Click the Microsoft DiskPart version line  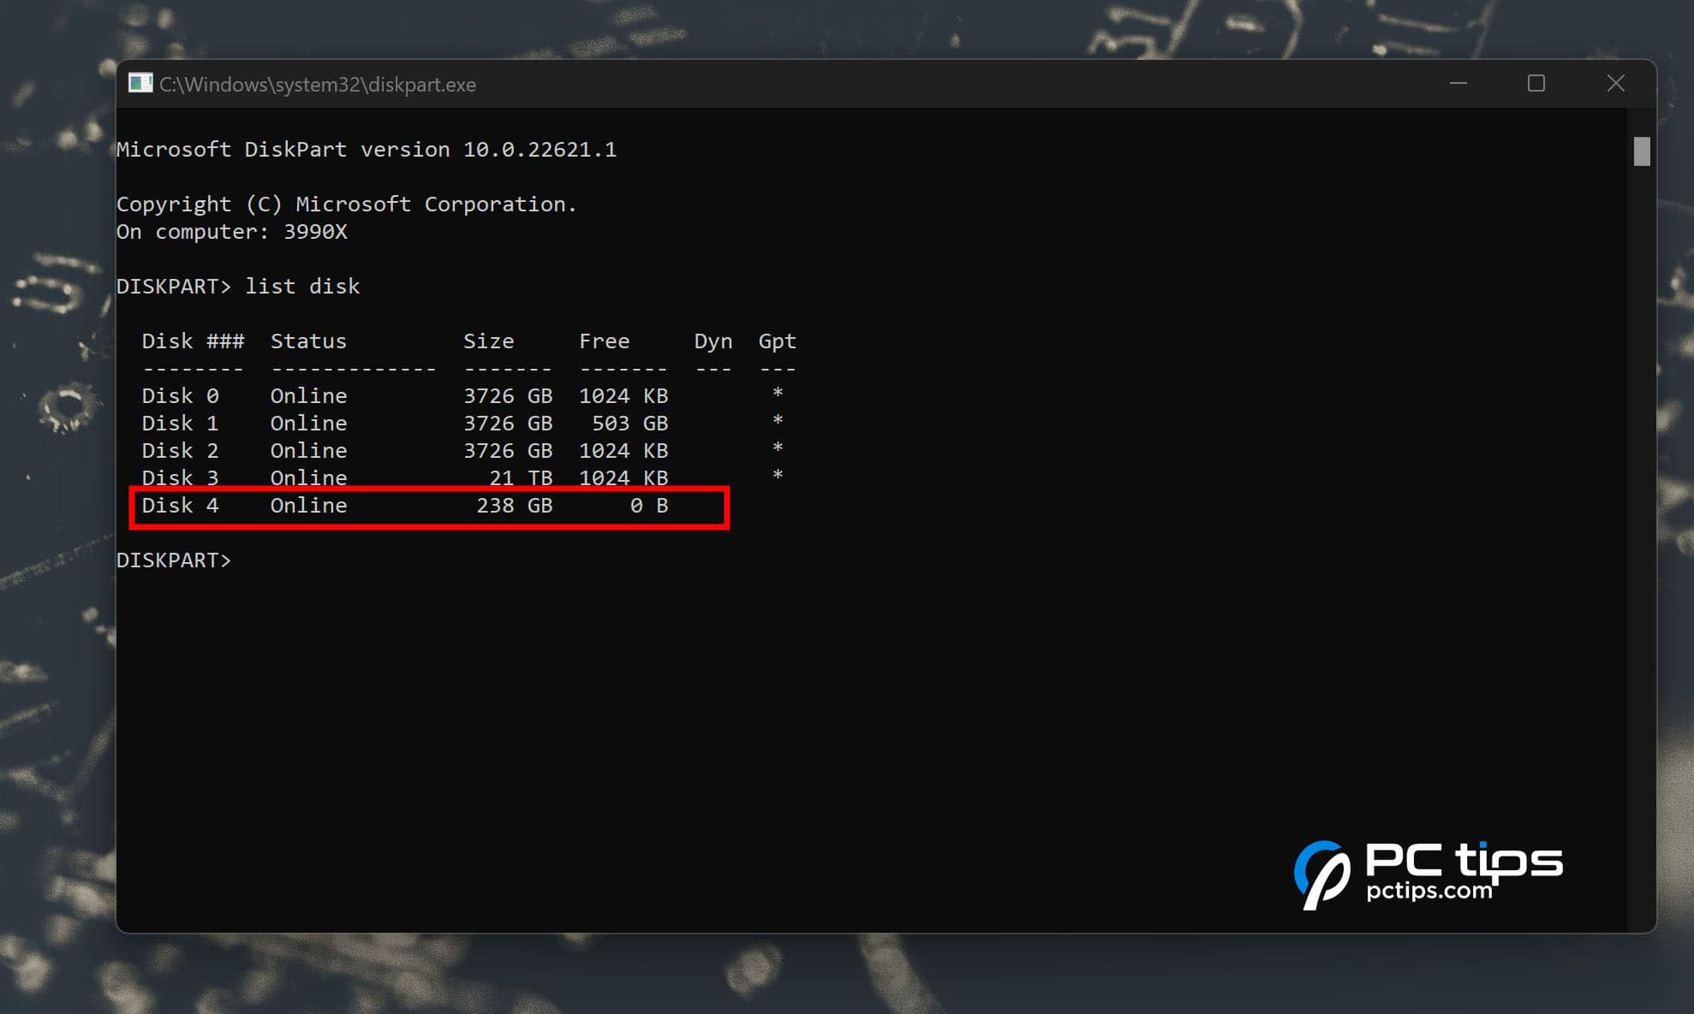click(367, 150)
